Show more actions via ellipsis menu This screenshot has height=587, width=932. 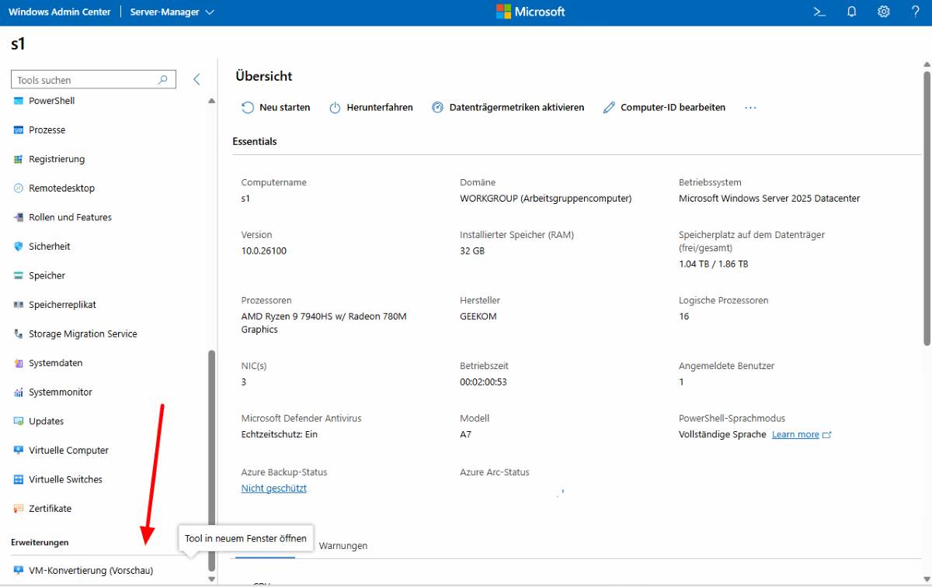click(750, 108)
